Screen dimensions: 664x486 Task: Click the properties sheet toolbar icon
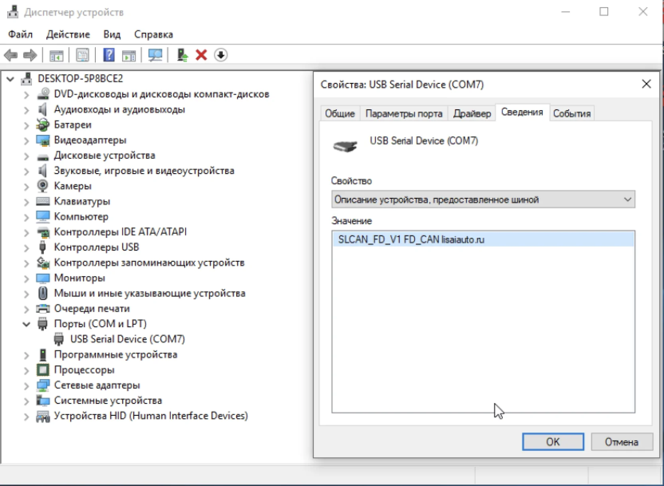[x=82, y=55]
